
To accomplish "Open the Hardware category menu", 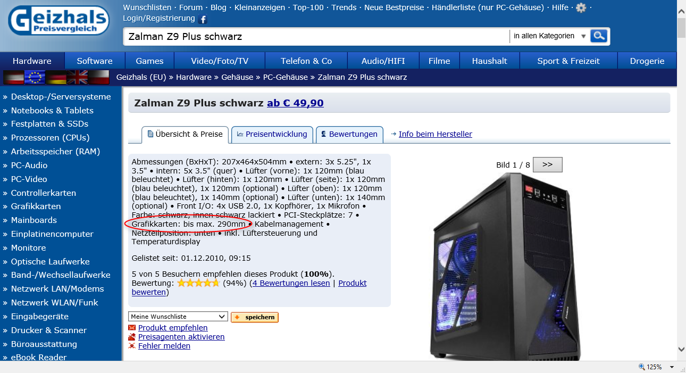I will coord(32,61).
